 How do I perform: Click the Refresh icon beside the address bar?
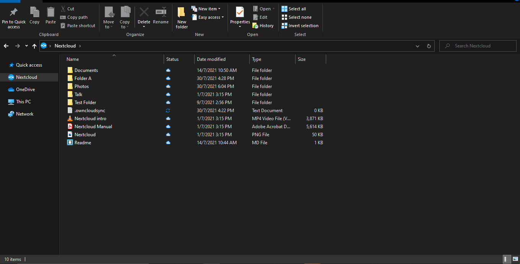tap(429, 46)
